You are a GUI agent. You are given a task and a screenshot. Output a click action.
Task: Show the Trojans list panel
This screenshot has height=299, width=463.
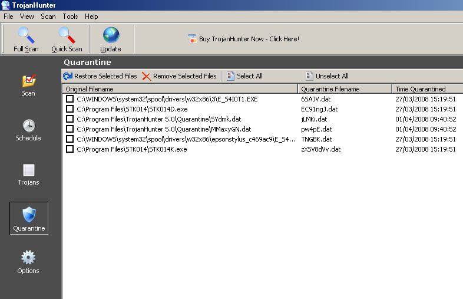coord(29,175)
